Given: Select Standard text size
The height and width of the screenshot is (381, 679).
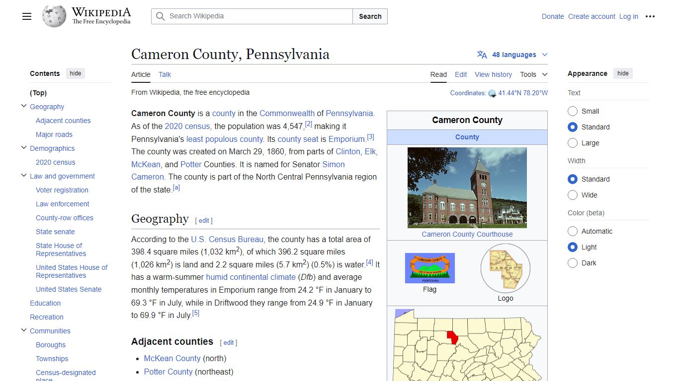Looking at the screenshot, I should 573,127.
